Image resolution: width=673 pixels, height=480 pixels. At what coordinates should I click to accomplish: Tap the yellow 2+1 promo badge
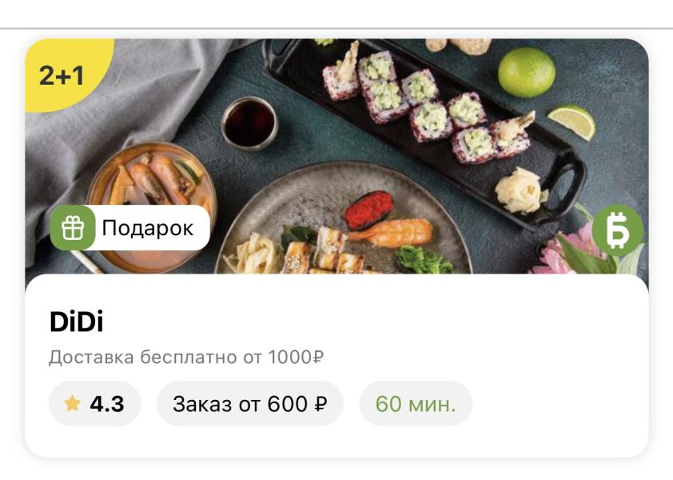(x=65, y=73)
